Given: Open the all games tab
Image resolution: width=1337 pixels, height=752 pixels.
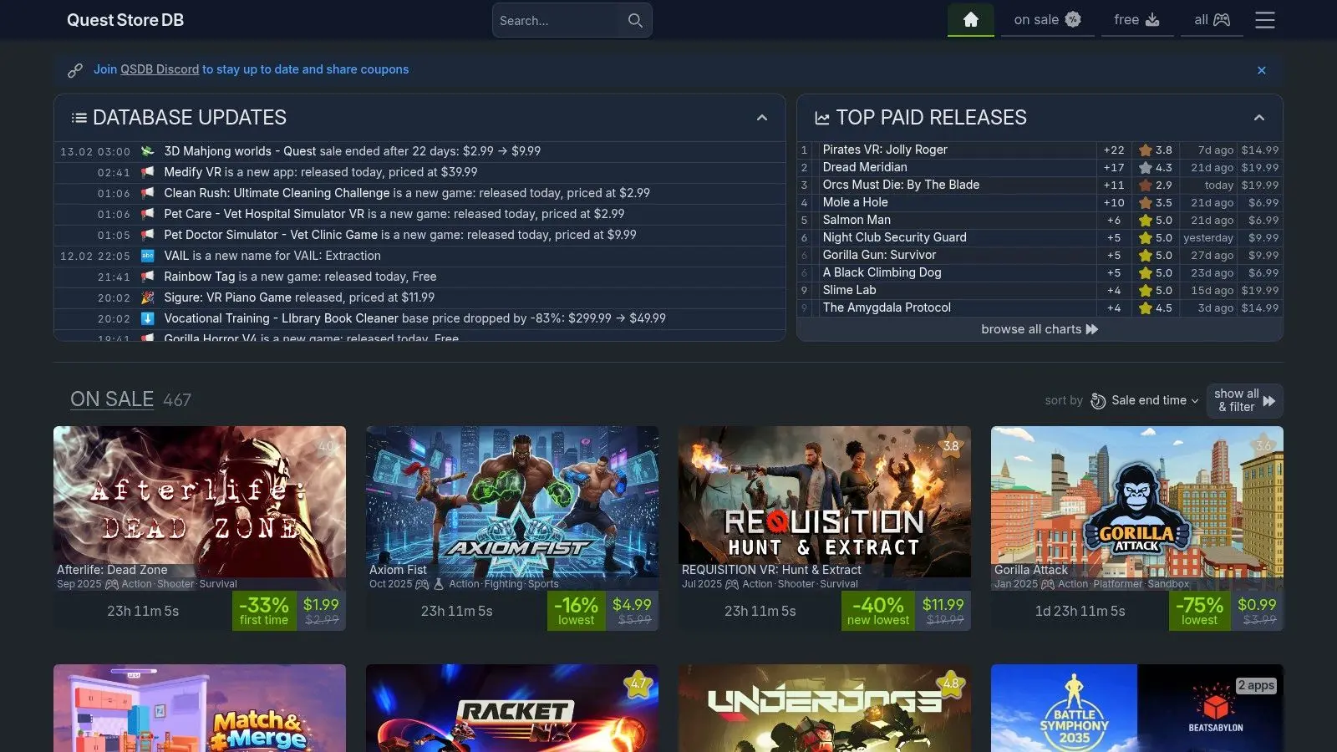Looking at the screenshot, I should click(1212, 20).
